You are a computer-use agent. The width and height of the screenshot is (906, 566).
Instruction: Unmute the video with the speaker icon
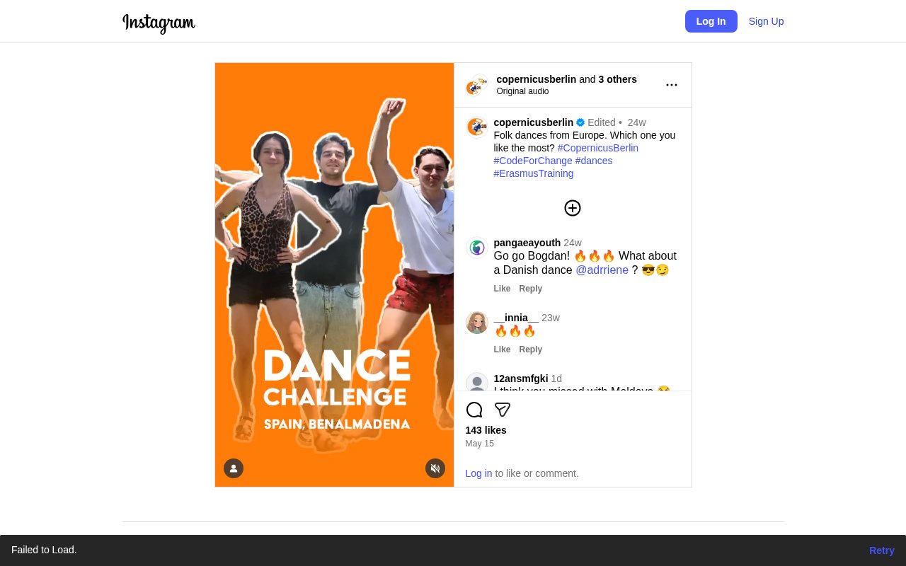(435, 468)
